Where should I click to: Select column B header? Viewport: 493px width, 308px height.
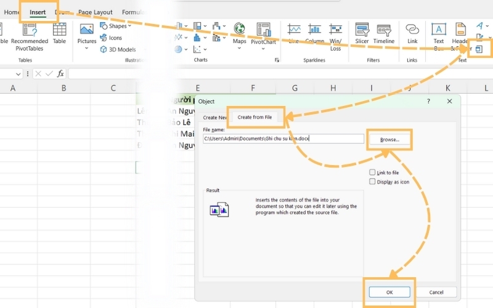(64, 88)
